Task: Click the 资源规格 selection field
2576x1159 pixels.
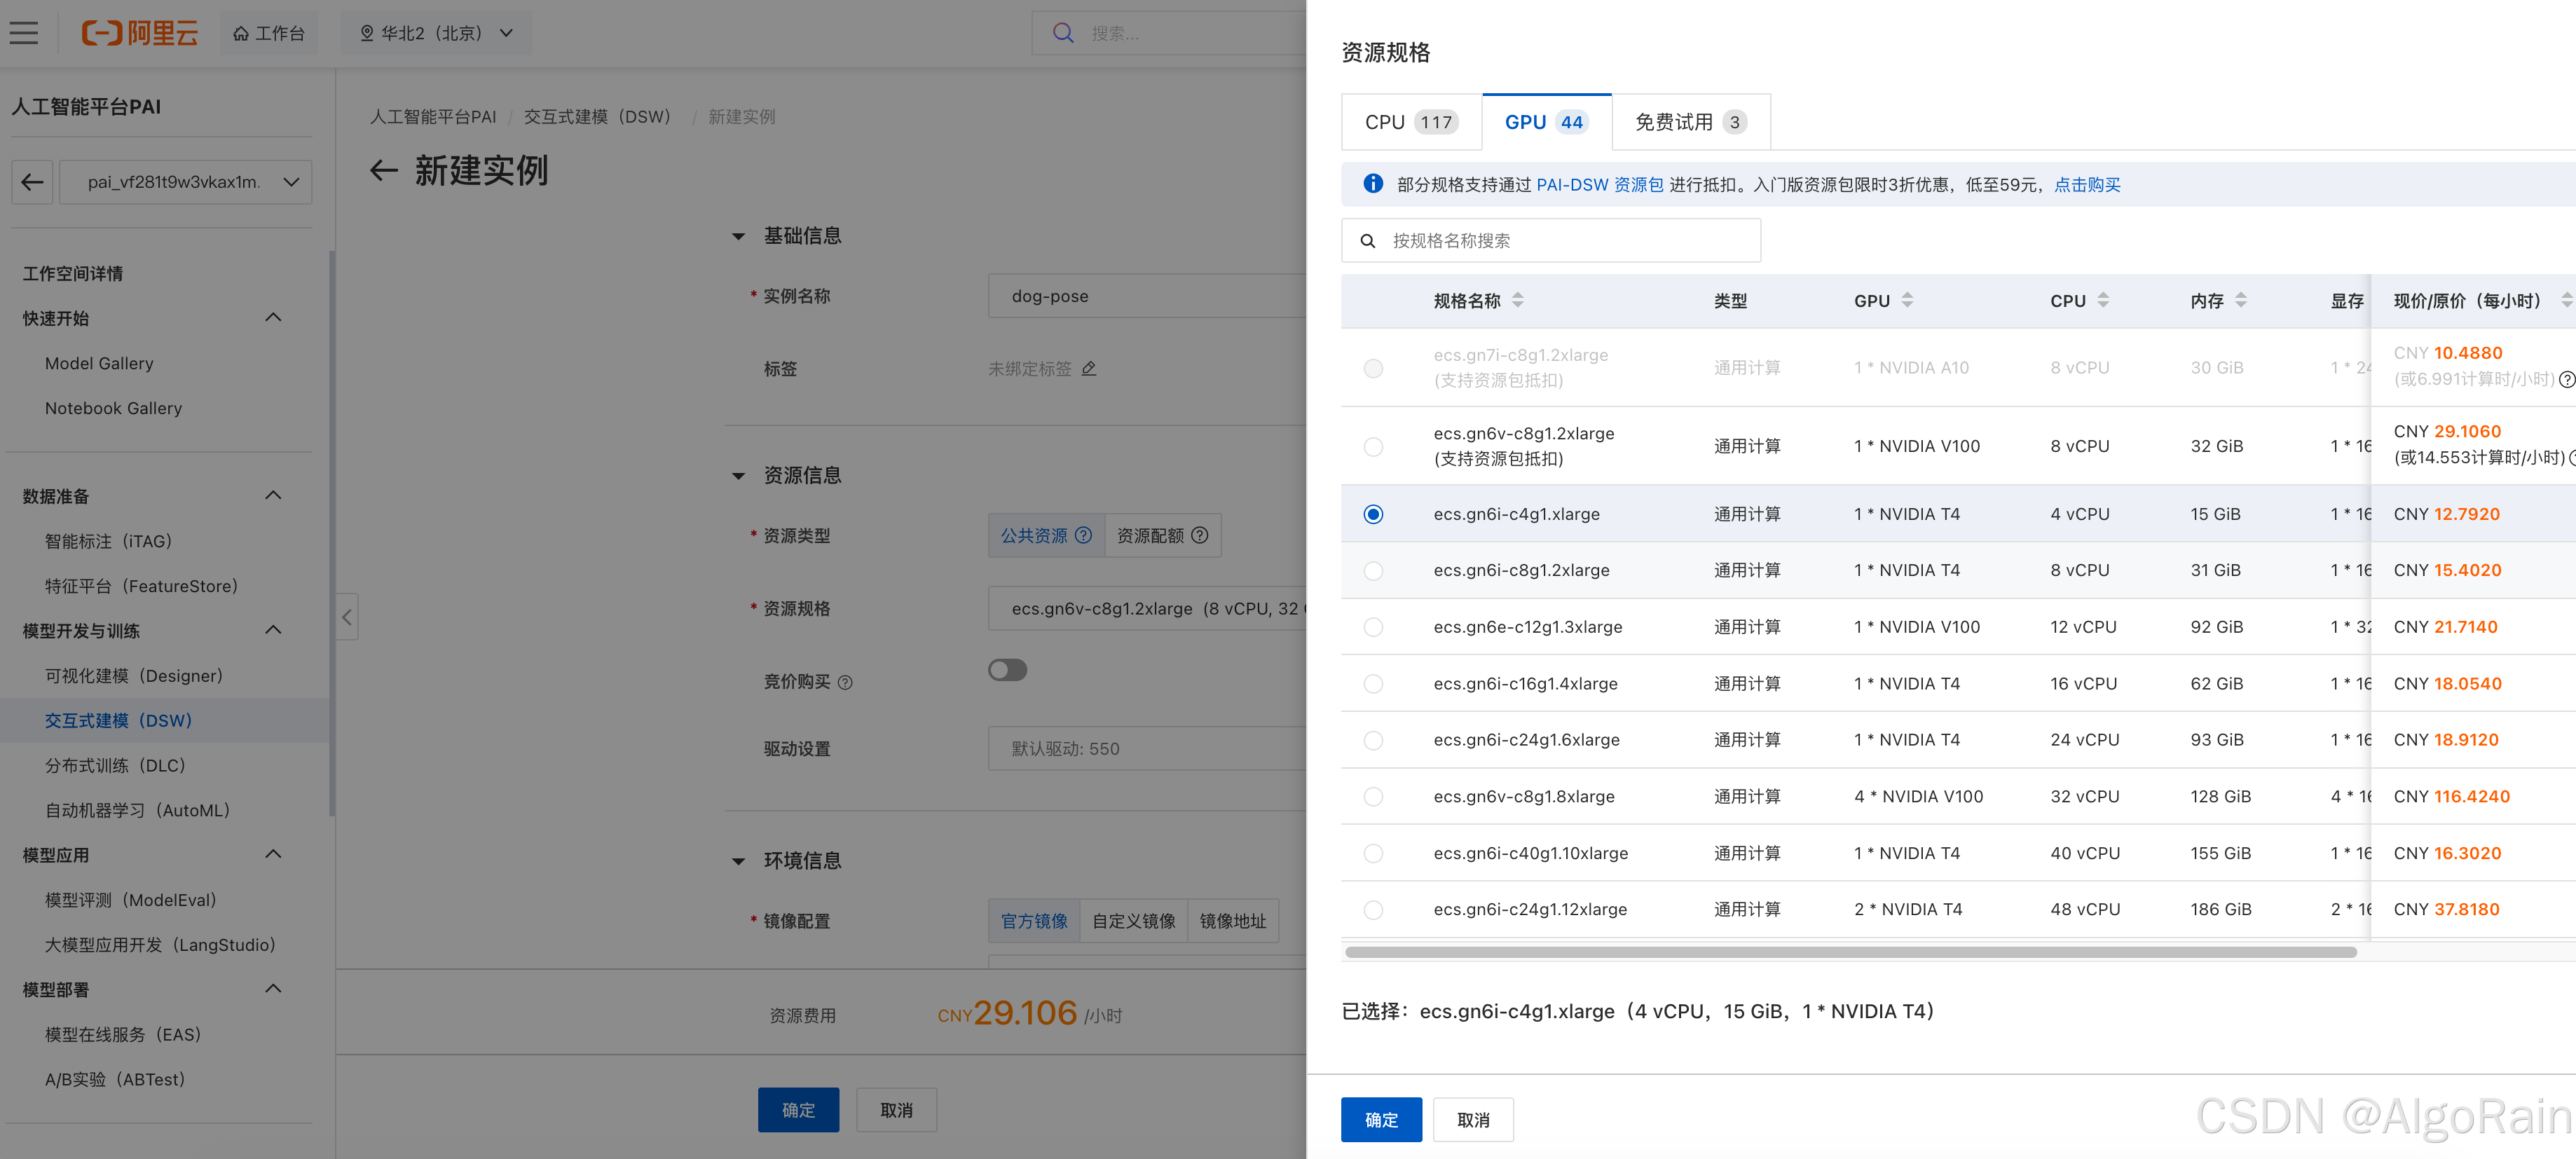Action: tap(1147, 609)
